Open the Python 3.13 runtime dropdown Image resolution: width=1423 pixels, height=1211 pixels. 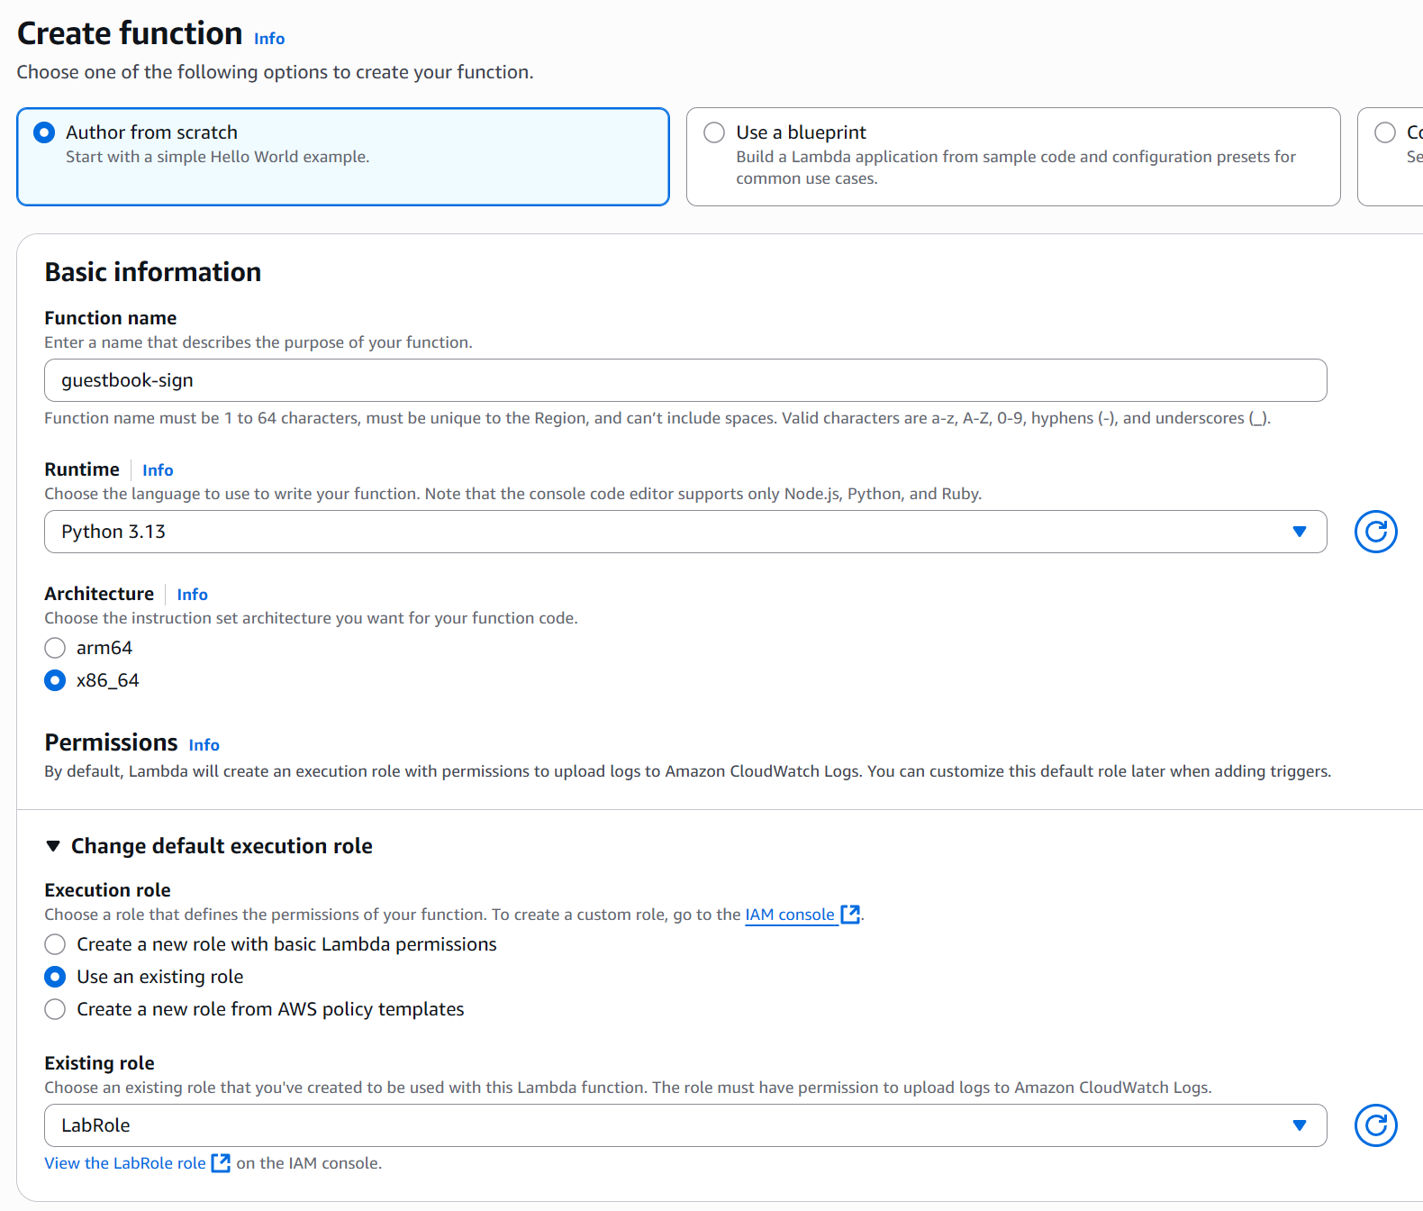click(x=684, y=532)
